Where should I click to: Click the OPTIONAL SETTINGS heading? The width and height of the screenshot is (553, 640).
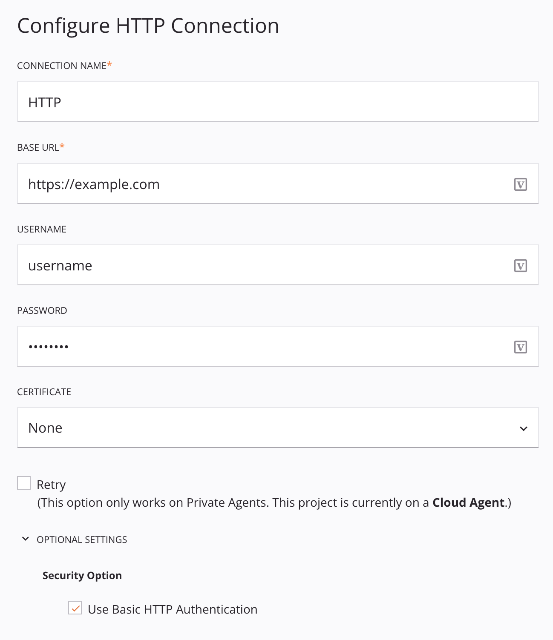point(81,539)
